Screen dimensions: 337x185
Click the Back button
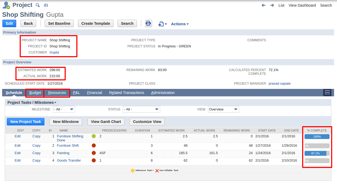(28, 23)
